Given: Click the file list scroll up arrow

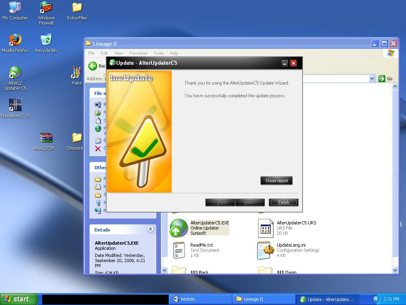Looking at the screenshot, I should pos(395,87).
